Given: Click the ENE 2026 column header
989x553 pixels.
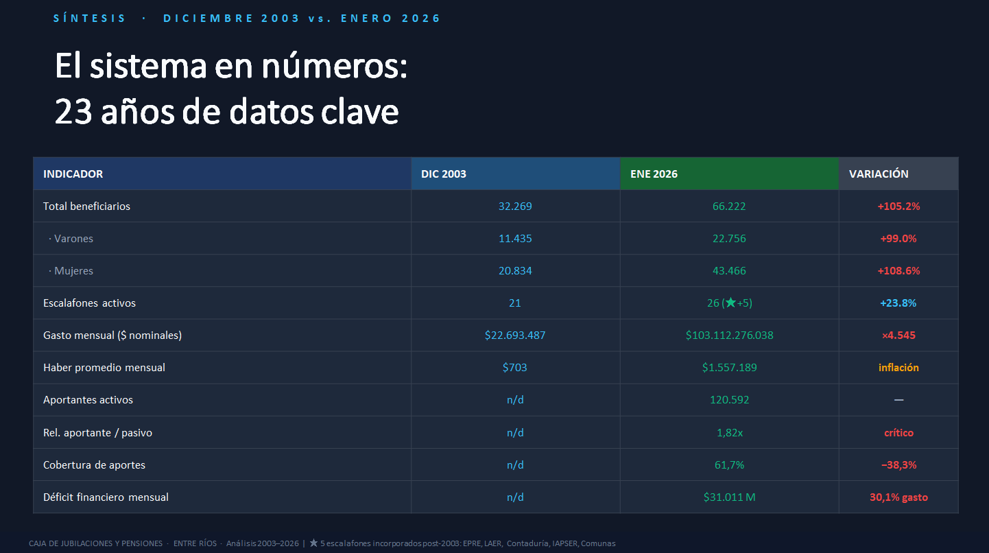Looking at the screenshot, I should pyautogui.click(x=654, y=174).
